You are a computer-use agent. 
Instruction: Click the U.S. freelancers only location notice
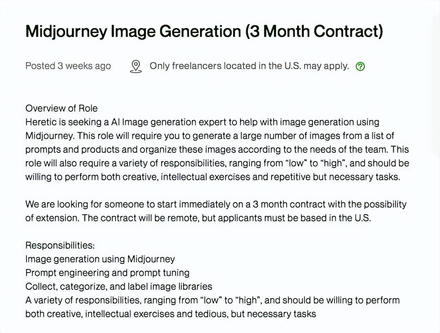249,66
